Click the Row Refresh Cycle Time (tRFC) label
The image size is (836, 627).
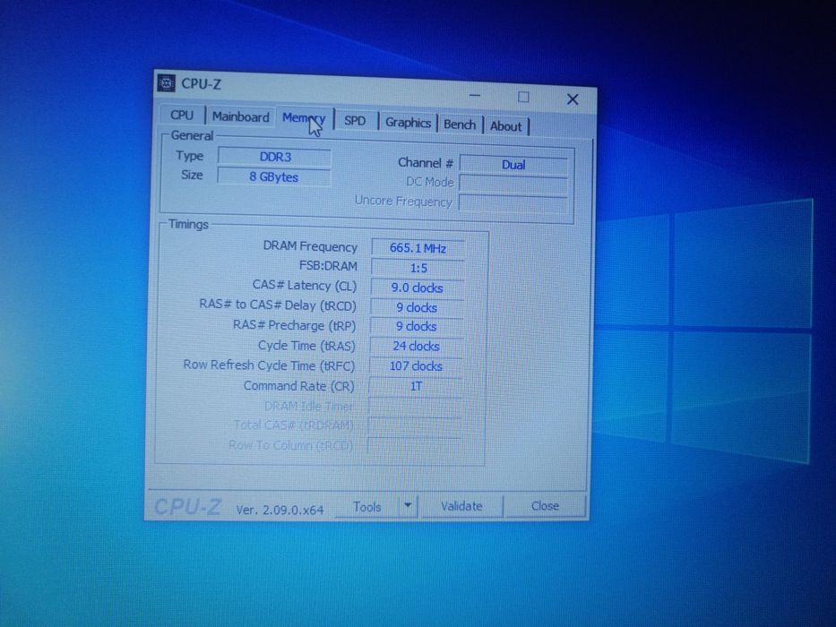point(269,365)
